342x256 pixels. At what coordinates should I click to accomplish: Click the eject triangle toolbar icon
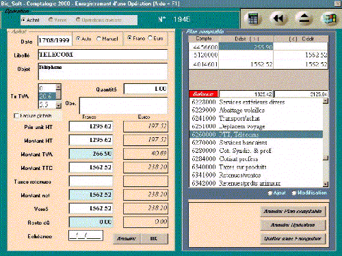coord(304,18)
